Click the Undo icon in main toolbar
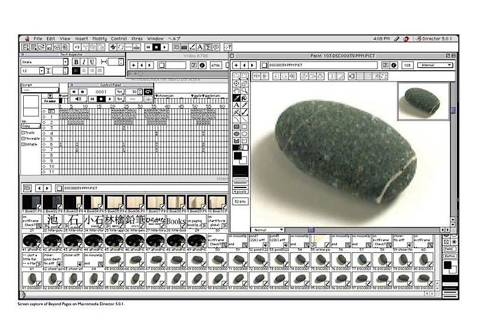Viewport: 478px width, 335px height. [x=77, y=47]
